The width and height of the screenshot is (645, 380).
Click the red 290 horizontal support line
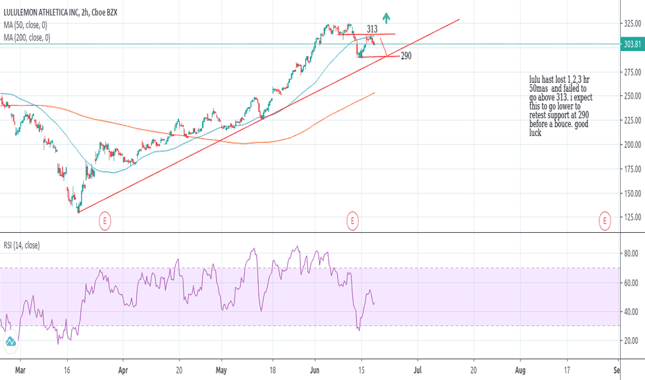[x=379, y=56]
